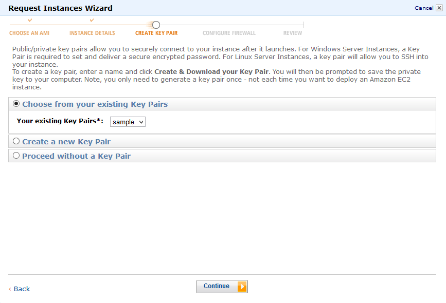Open the Create Key Pair step label
The image size is (446, 303).
point(156,33)
